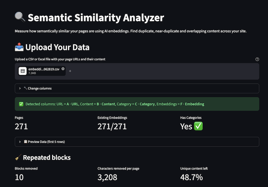This screenshot has height=187, width=268.
Task: Click the description text about AI embeddings
Action: (x=131, y=31)
